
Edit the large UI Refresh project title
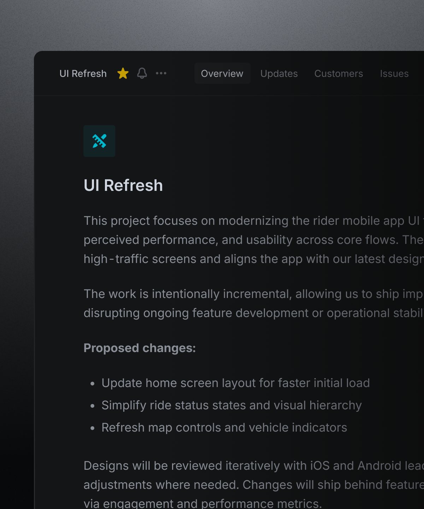point(123,186)
